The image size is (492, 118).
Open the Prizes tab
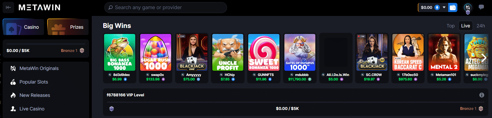tap(68, 27)
